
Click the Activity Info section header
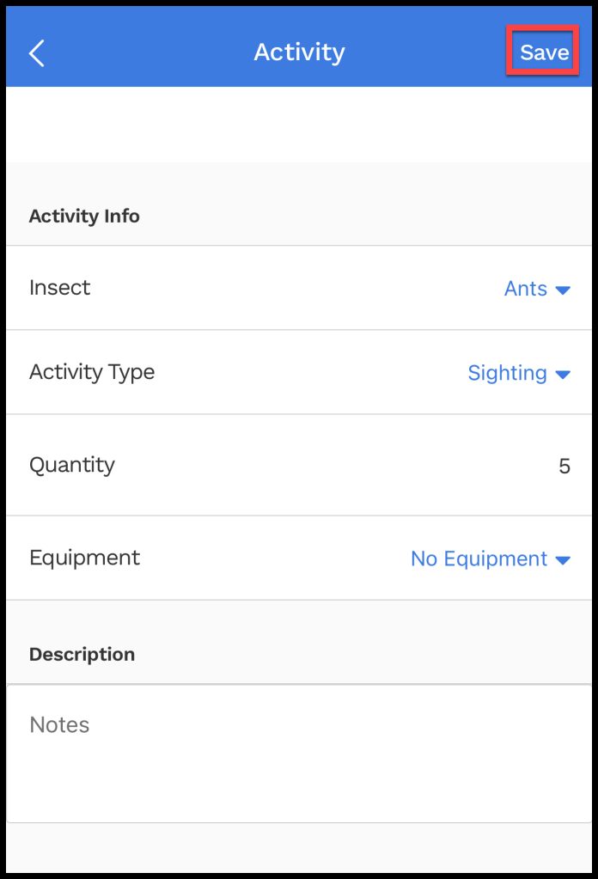[x=84, y=217]
